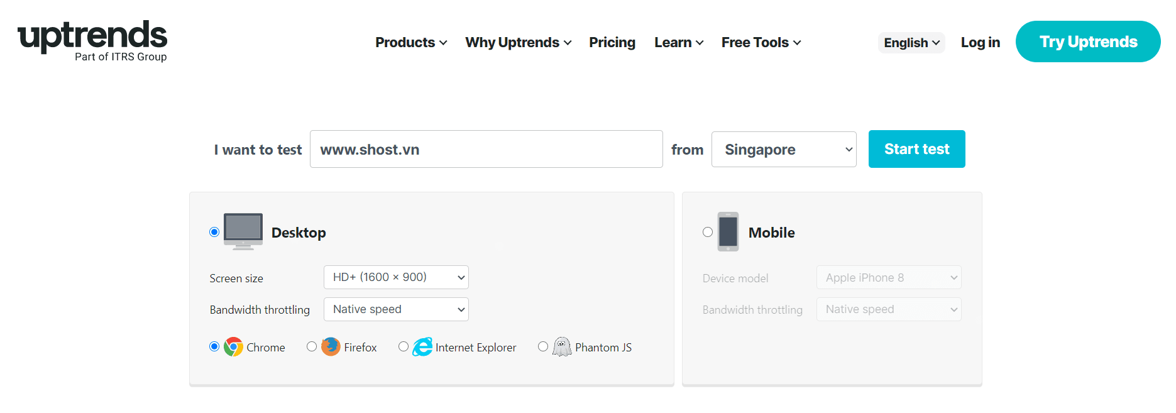
Task: Click the Internet Explorer icon
Action: tap(422, 347)
